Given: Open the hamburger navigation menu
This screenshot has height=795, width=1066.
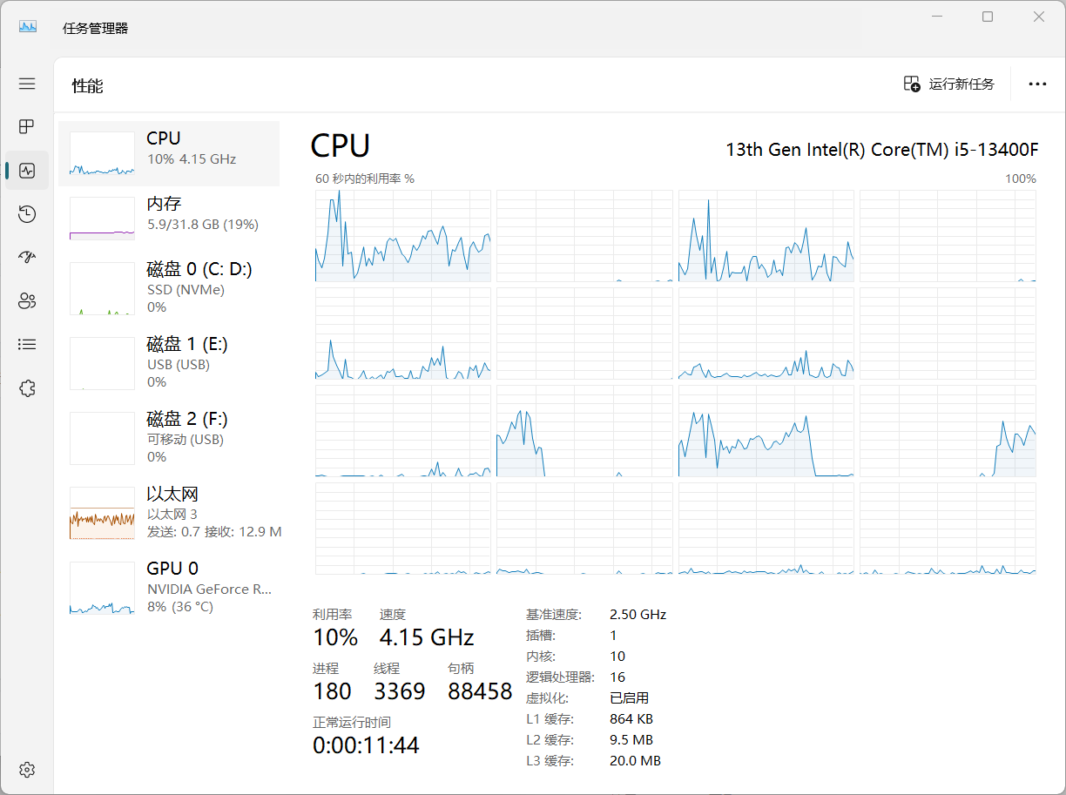Looking at the screenshot, I should (x=27, y=84).
